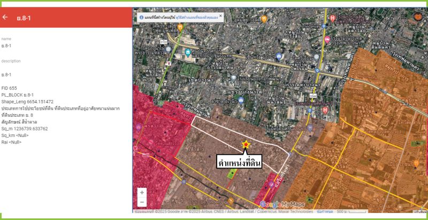The image size is (428, 220).
Task: Click the shopping bag pin at ลาซาล อเวนิว
Action: coord(241,101)
